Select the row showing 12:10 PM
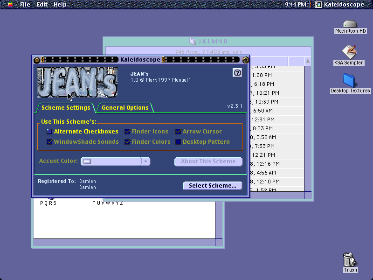Image resolution: width=373 pixels, height=280 pixels. (x=277, y=182)
